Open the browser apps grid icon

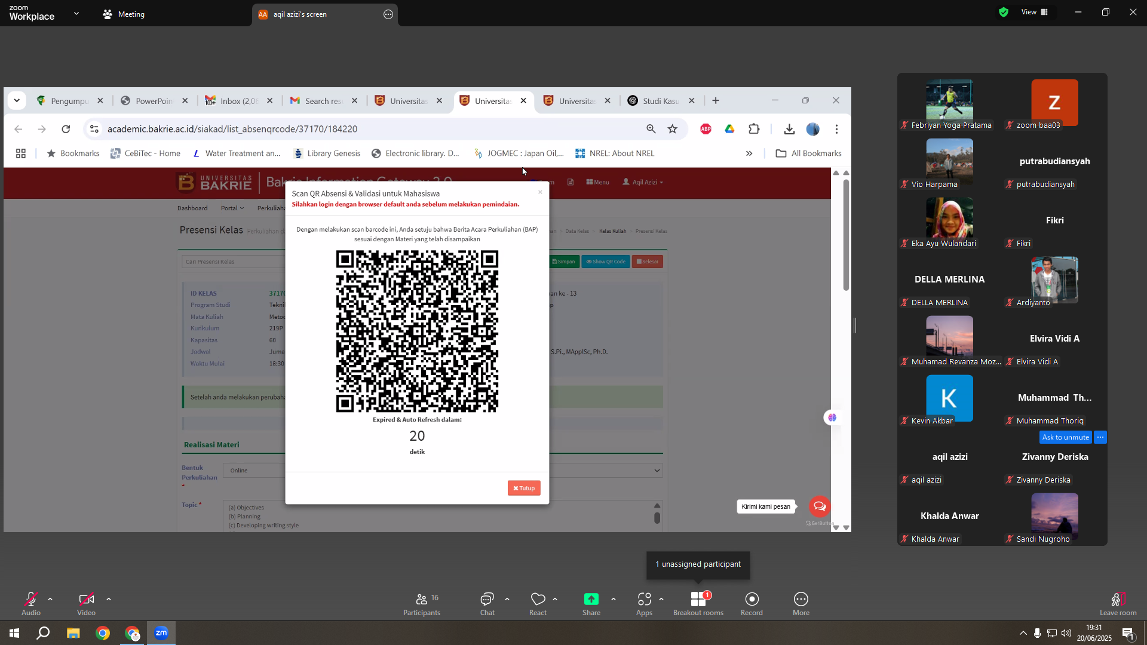[21, 153]
